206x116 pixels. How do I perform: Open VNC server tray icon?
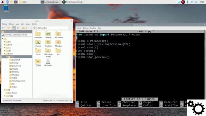179,2
